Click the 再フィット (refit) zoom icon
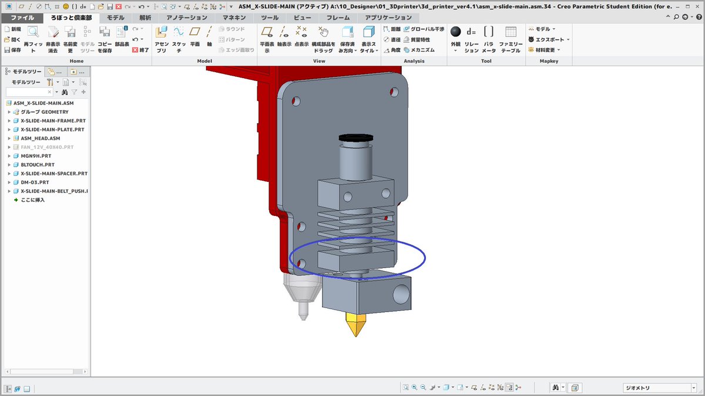This screenshot has width=705, height=396. click(x=33, y=32)
